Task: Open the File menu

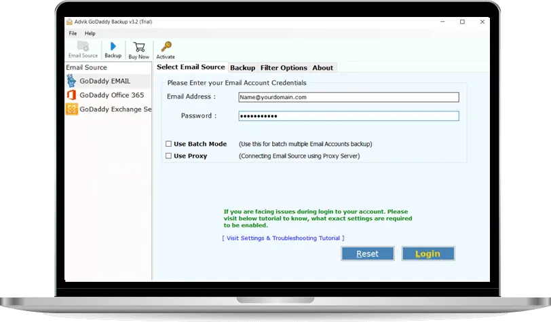Action: [x=73, y=33]
